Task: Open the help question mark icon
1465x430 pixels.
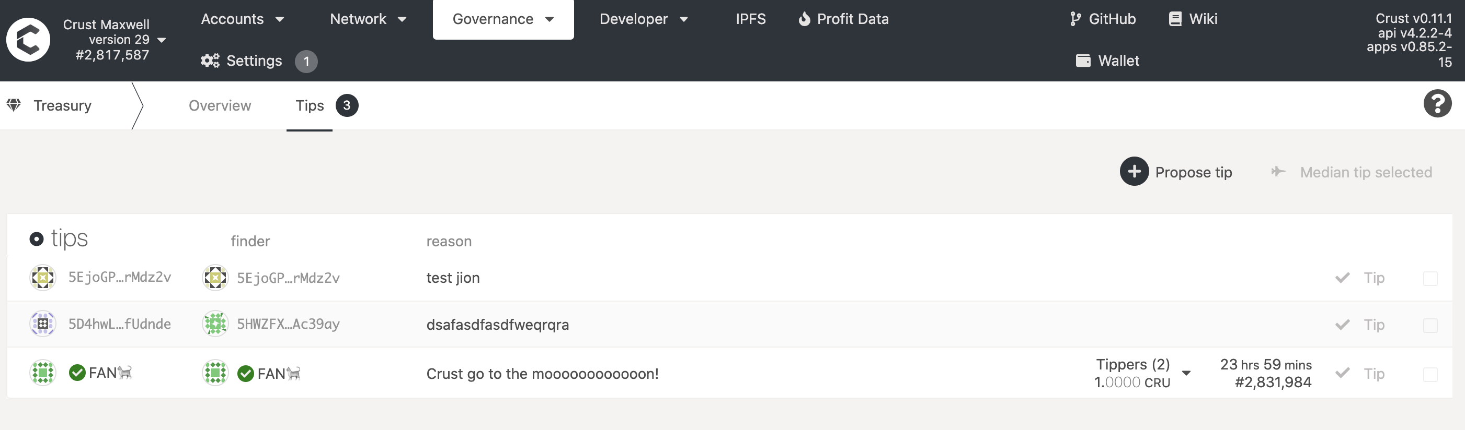Action: coord(1437,104)
